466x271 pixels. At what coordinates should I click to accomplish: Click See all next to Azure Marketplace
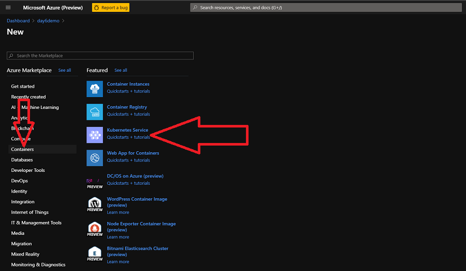click(65, 70)
